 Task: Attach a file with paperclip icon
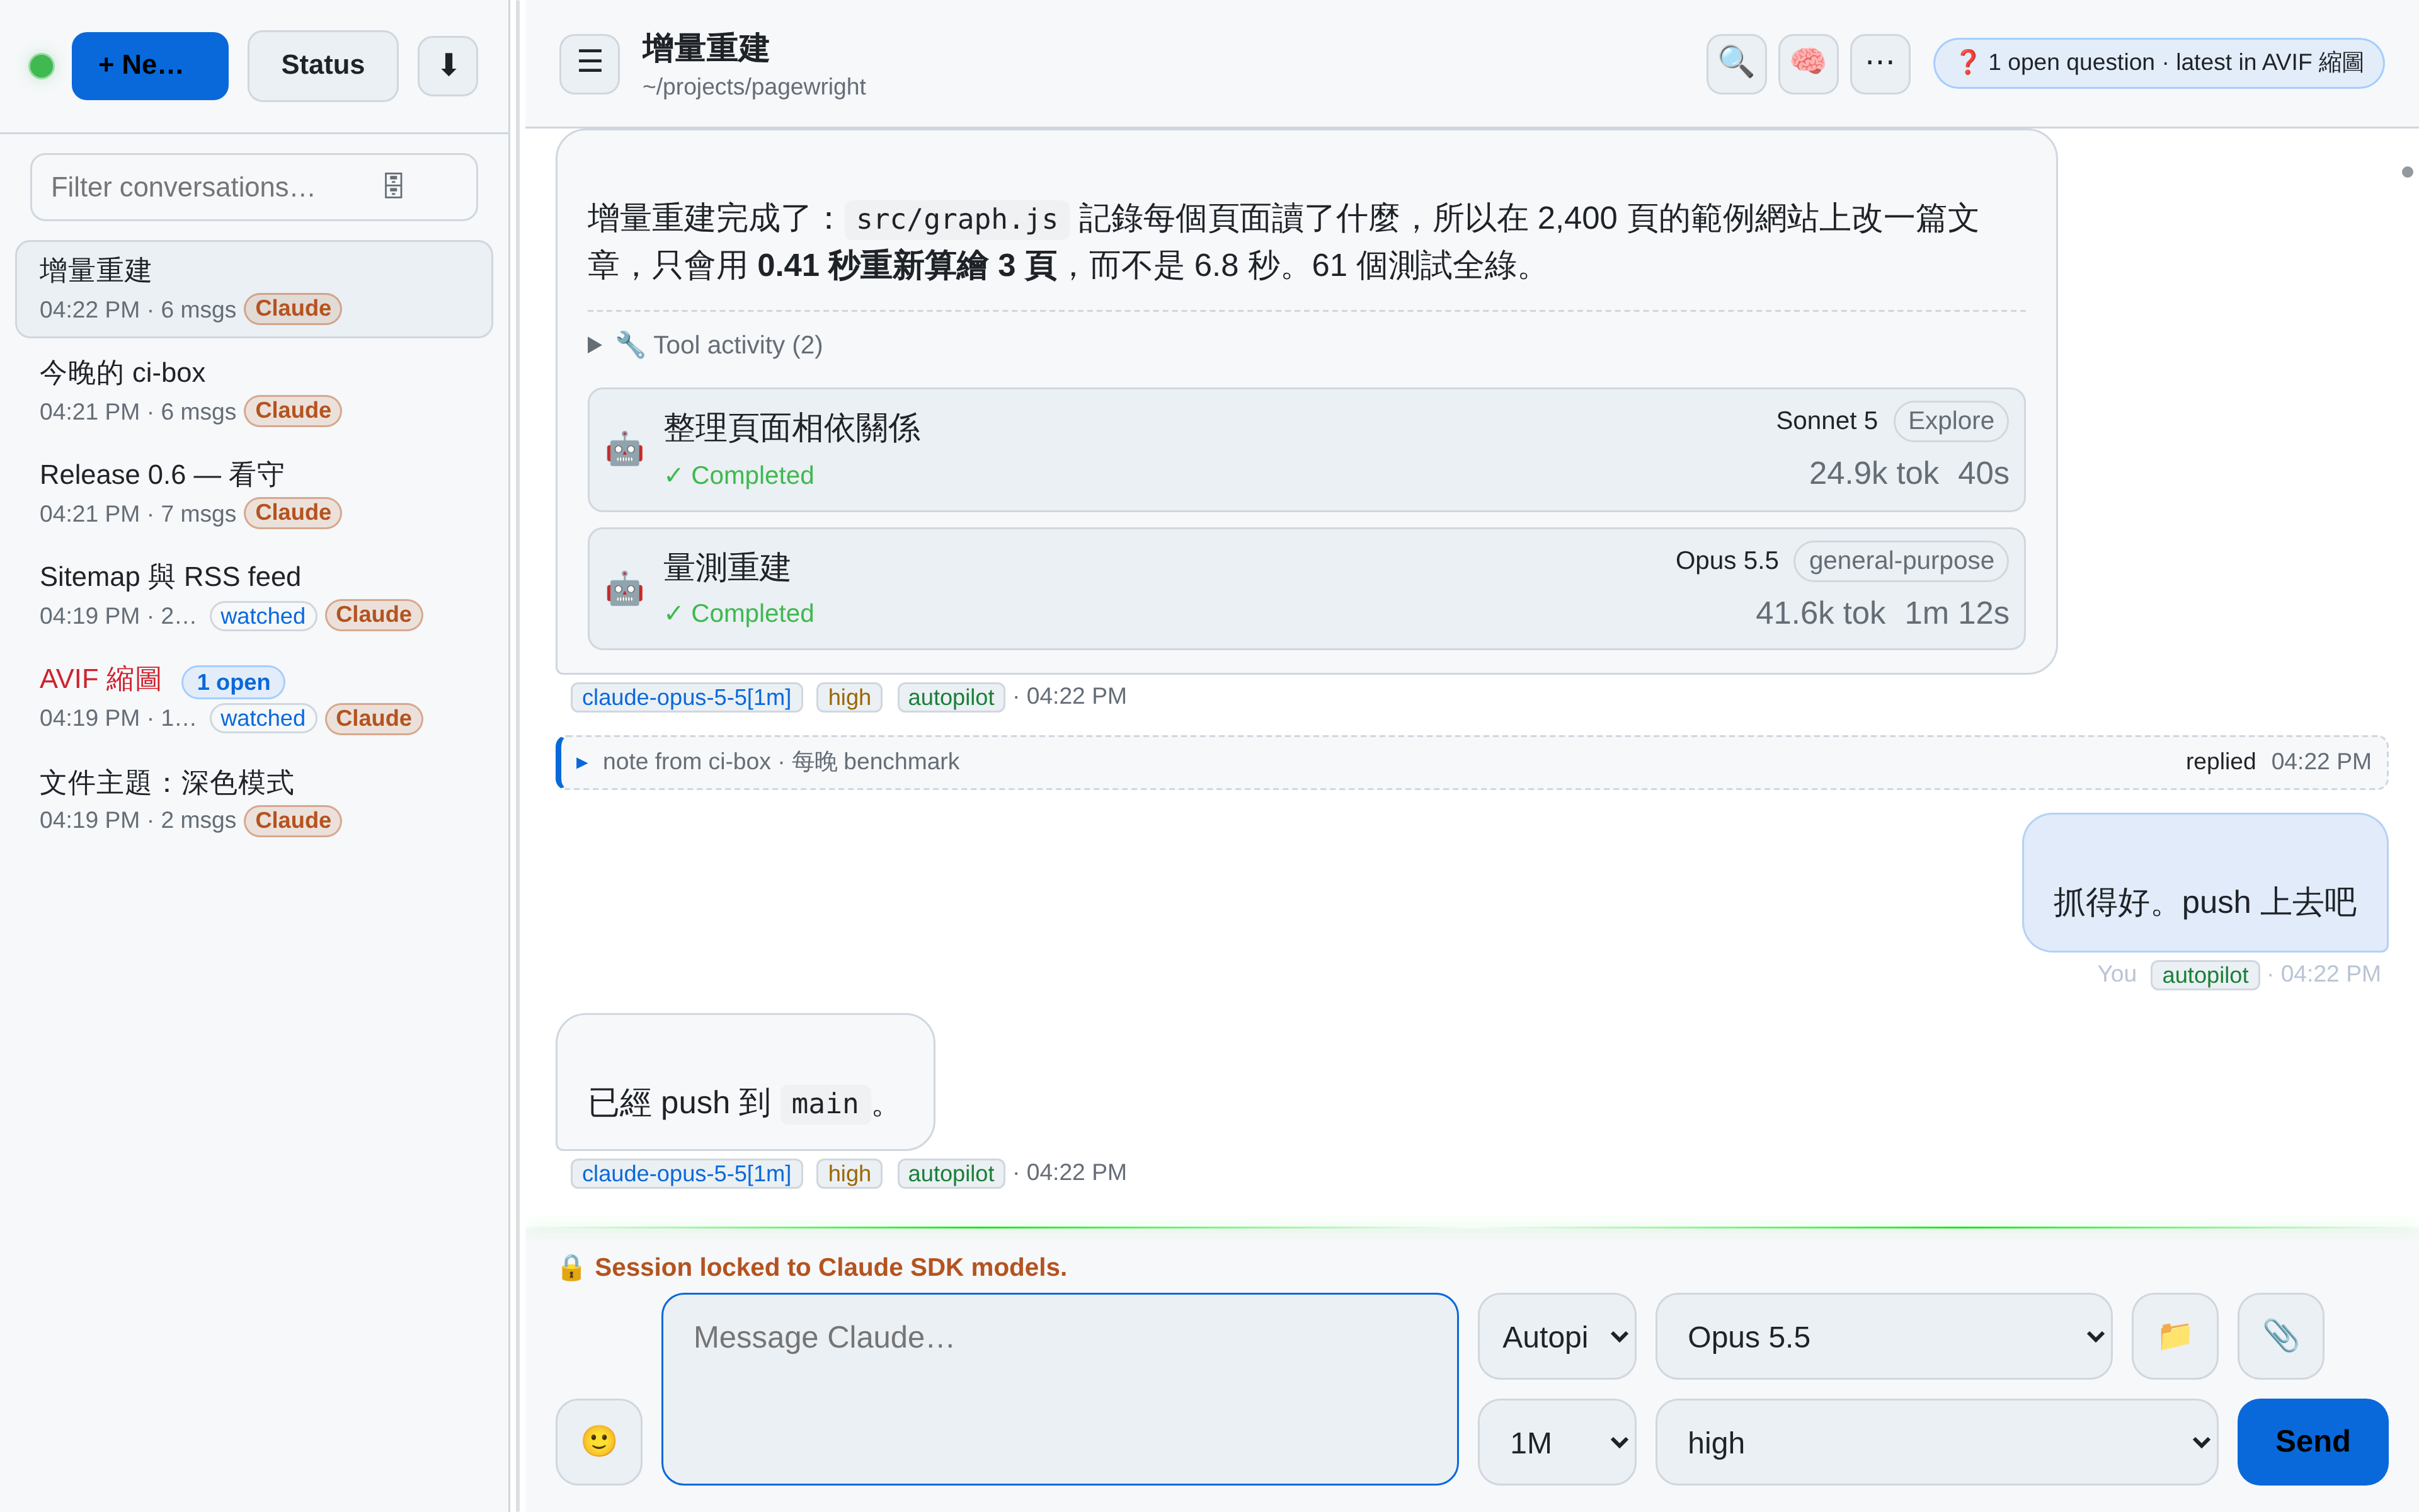point(2280,1336)
